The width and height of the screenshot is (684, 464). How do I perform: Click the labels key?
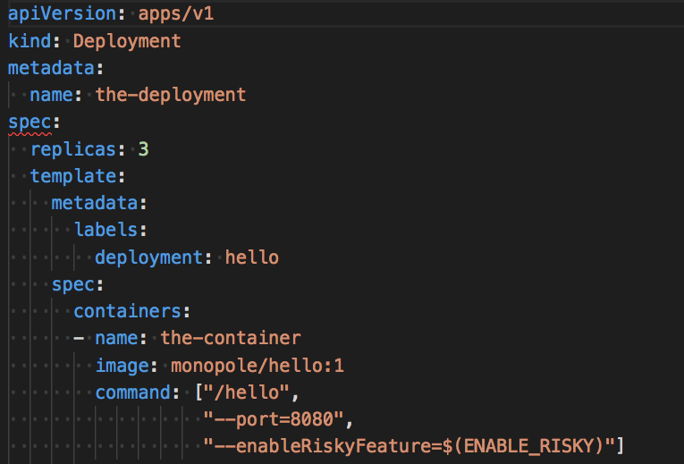coord(106,230)
